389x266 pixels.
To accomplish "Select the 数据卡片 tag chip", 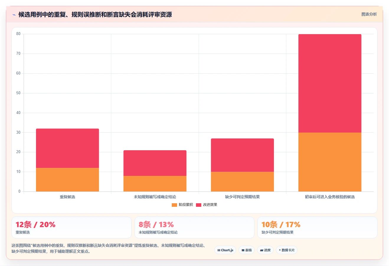I will point(287,250).
